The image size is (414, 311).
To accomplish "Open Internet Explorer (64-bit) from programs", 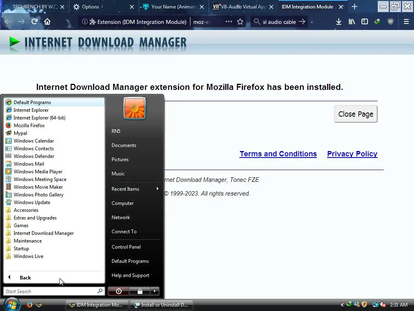I will pyautogui.click(x=55, y=118).
